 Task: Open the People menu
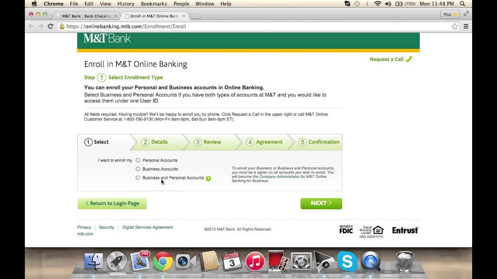(x=181, y=3)
